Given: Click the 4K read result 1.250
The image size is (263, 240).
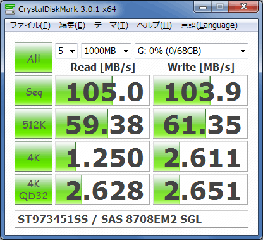Looking at the screenshot, I should (x=102, y=156).
